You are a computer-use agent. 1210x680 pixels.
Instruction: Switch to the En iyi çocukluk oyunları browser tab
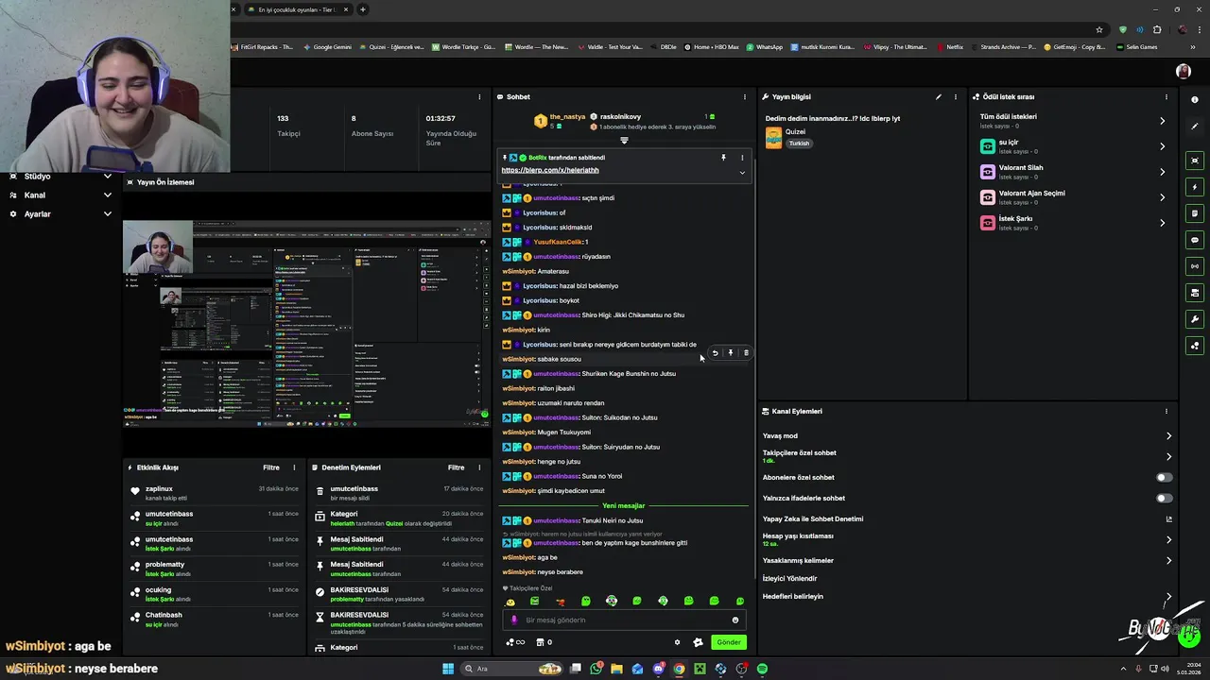pos(297,9)
